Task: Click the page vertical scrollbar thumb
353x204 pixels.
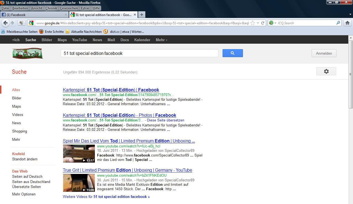Action: click(351, 74)
